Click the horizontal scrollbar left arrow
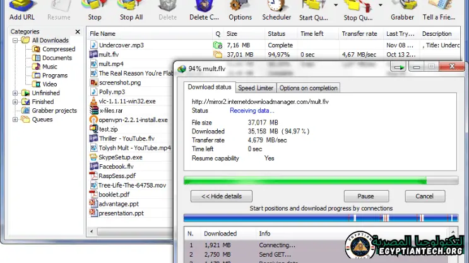This screenshot has height=263, width=469. click(92, 232)
